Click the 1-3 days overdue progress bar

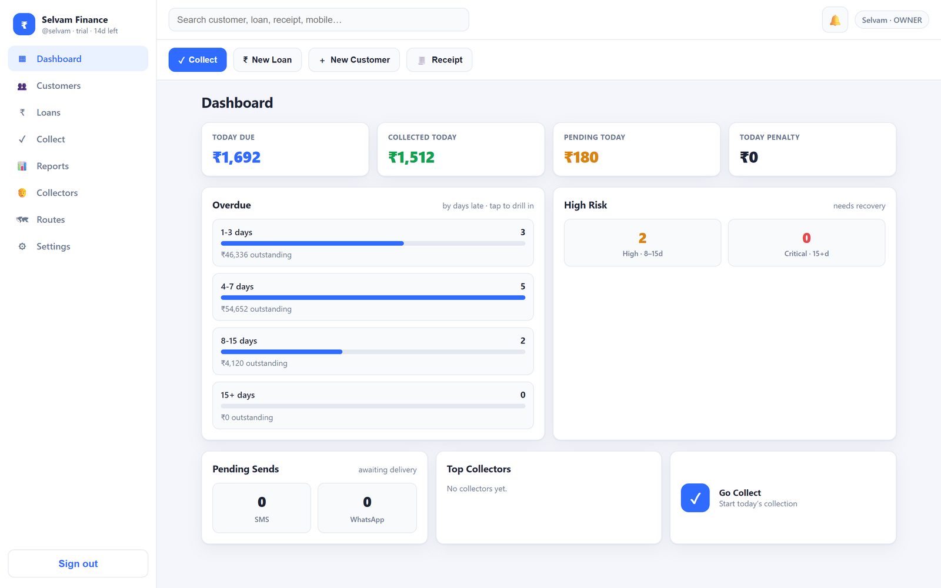coord(373,243)
